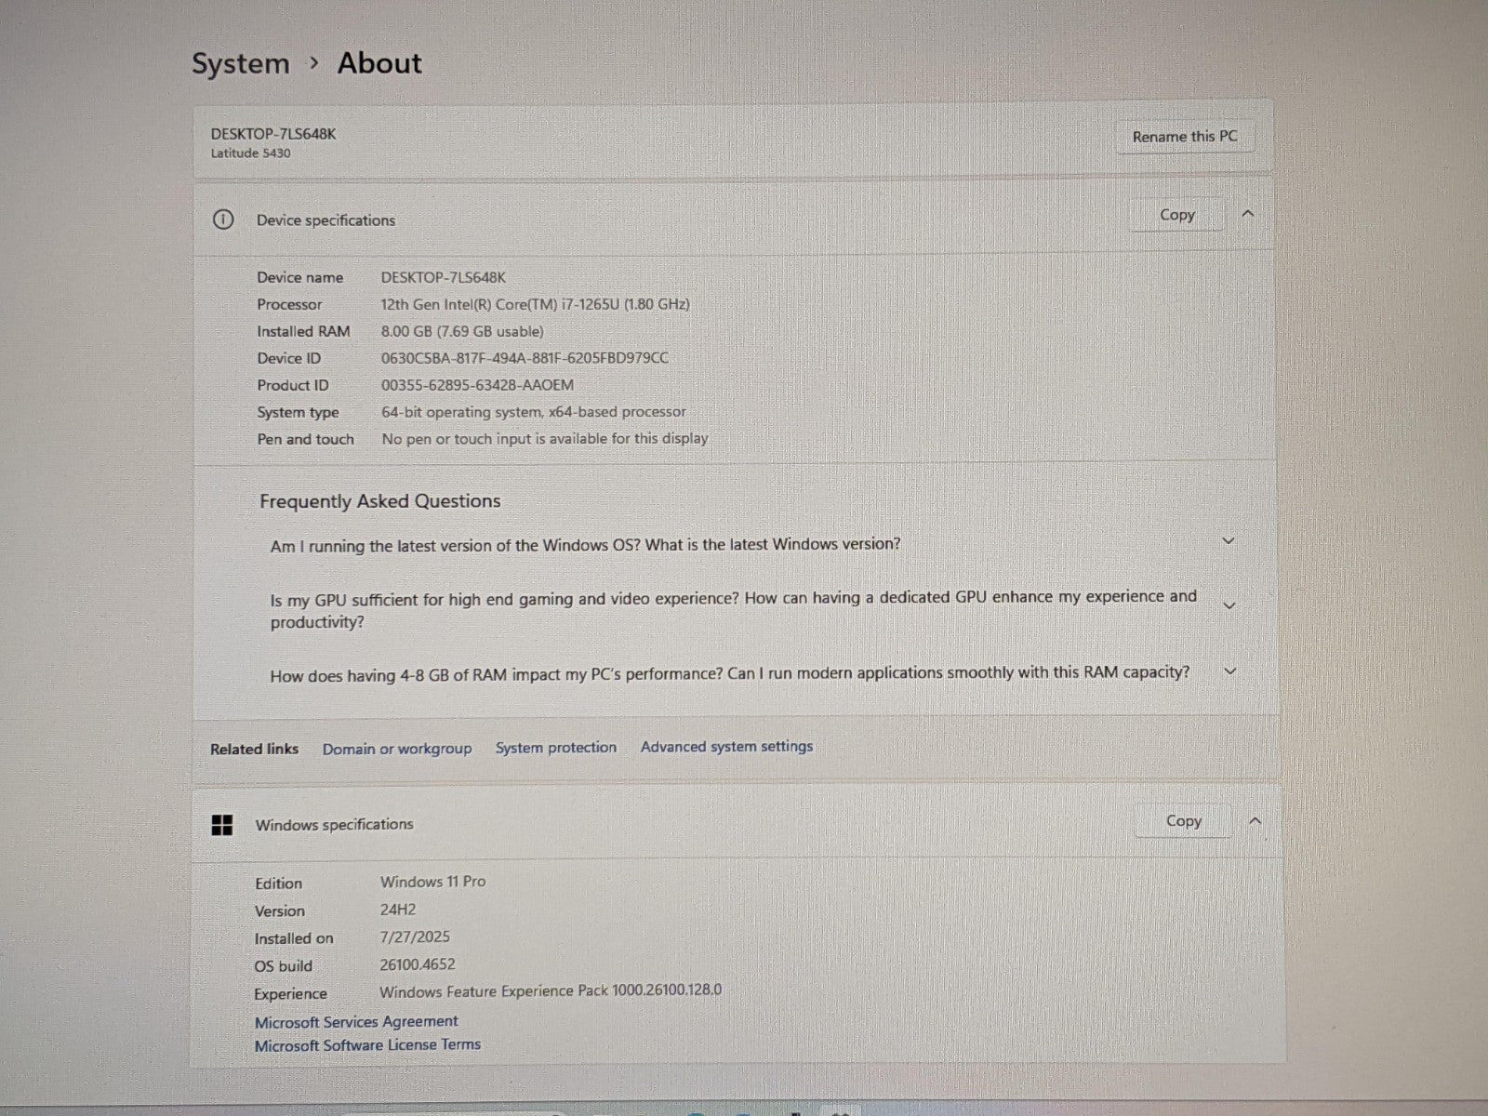
Task: Open the Domain or workgroup link
Action: (x=397, y=749)
